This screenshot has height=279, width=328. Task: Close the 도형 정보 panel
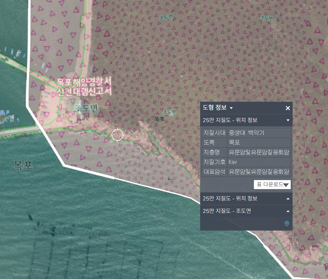287,108
